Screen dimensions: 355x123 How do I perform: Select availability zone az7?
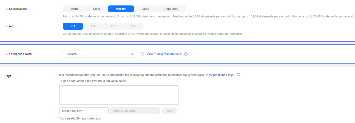pos(133,26)
